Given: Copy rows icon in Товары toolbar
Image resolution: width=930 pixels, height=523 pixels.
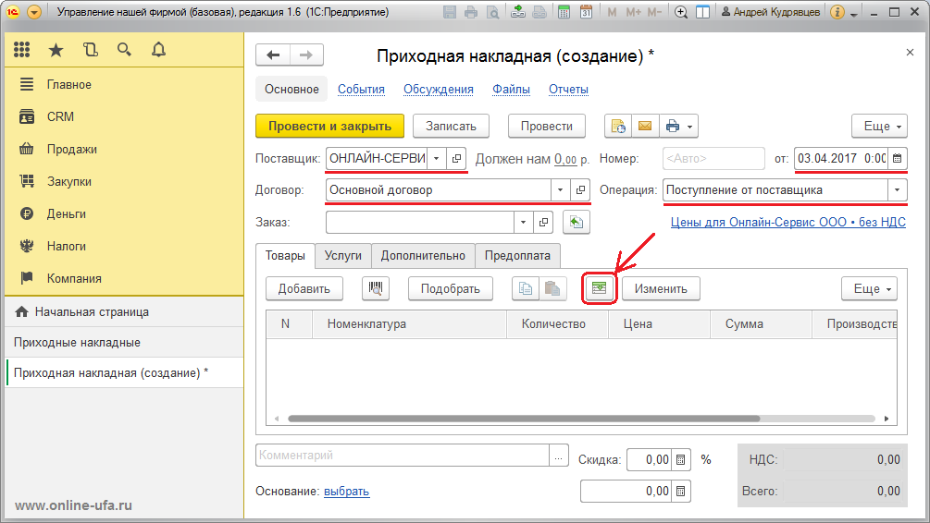Looking at the screenshot, I should pos(526,288).
